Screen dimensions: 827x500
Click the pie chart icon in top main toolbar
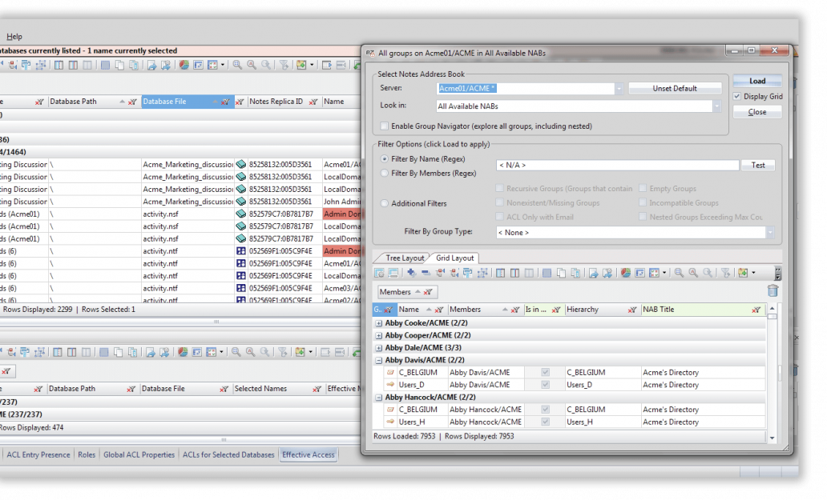(x=184, y=65)
